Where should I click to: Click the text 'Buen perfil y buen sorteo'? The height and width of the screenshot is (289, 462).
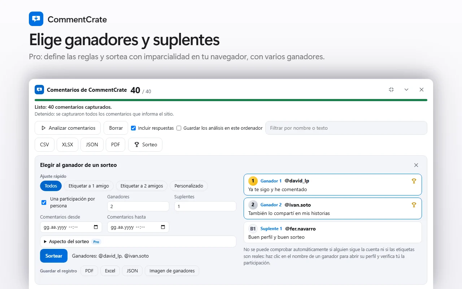276,237
